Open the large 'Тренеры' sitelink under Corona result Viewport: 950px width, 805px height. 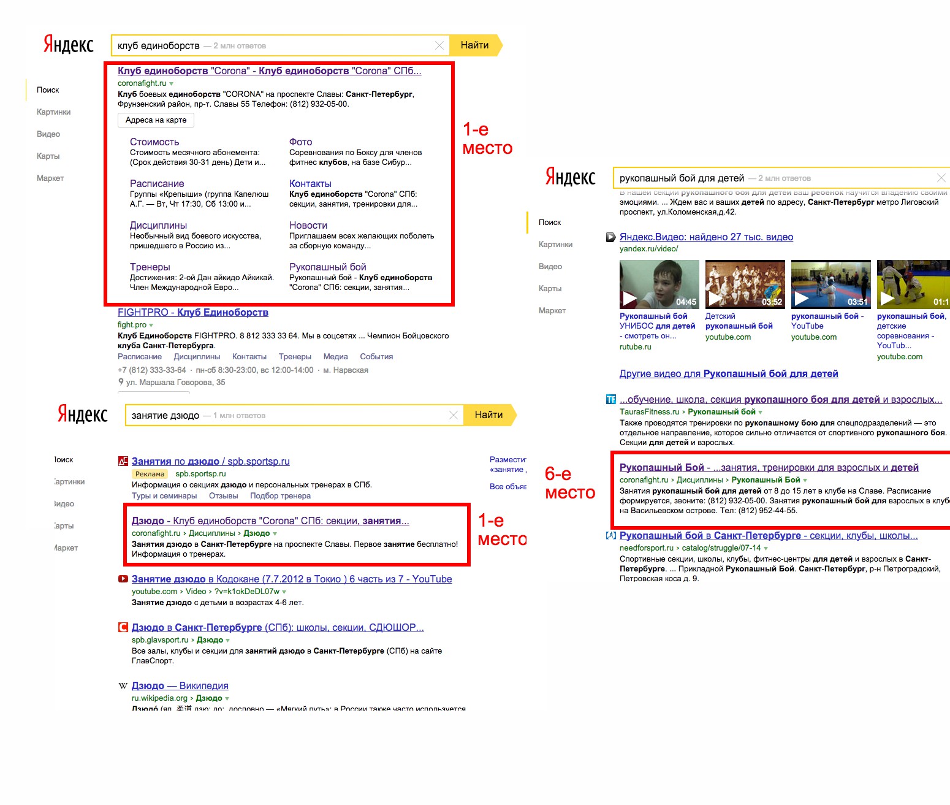pos(150,267)
